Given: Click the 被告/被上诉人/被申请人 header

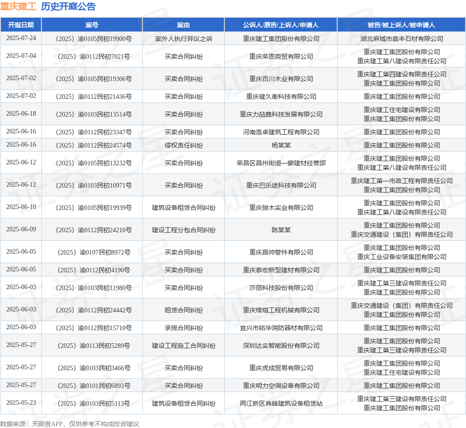Looking at the screenshot, I should pyautogui.click(x=401, y=25).
